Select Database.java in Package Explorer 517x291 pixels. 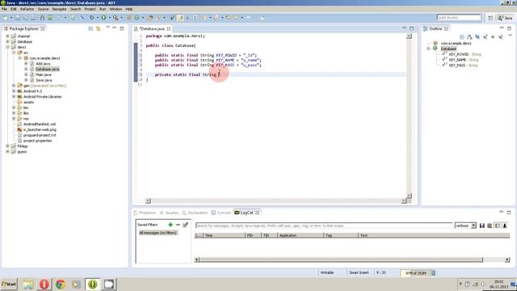pos(48,69)
